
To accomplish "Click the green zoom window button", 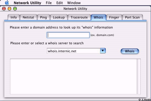I will coord(15,9).
